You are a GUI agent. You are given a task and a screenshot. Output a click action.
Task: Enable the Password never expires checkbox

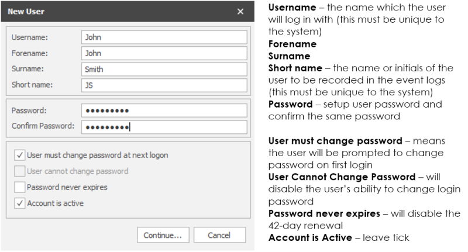[x=20, y=187]
